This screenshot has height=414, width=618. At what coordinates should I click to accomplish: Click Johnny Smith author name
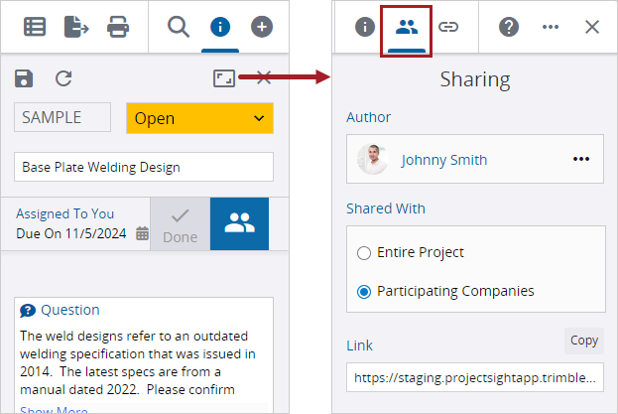[x=444, y=160]
